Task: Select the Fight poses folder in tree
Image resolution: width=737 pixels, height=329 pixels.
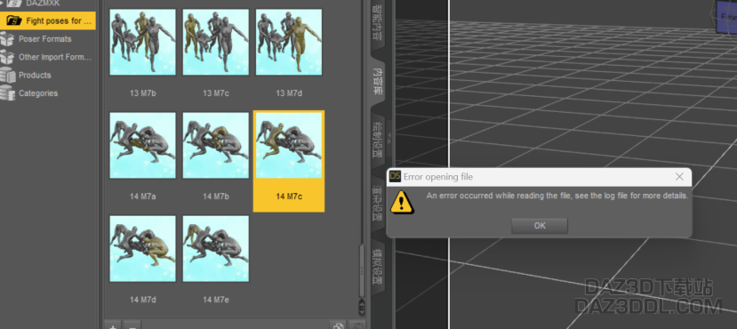Action: [x=48, y=20]
